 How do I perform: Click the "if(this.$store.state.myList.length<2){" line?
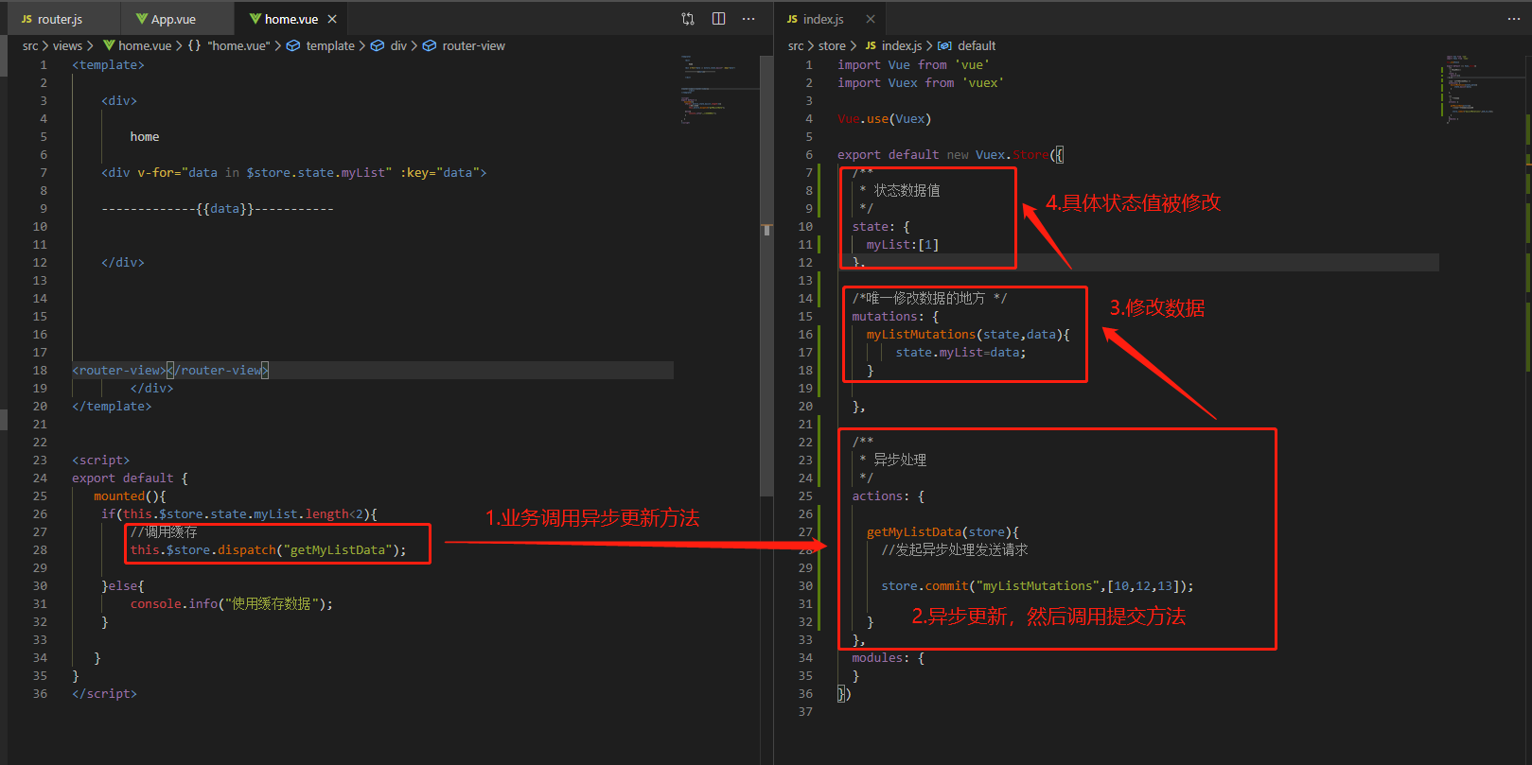point(239,514)
